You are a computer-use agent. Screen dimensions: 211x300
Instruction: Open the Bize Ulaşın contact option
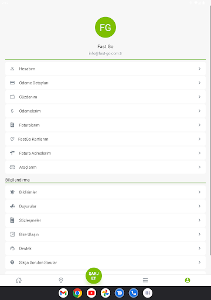click(105, 234)
